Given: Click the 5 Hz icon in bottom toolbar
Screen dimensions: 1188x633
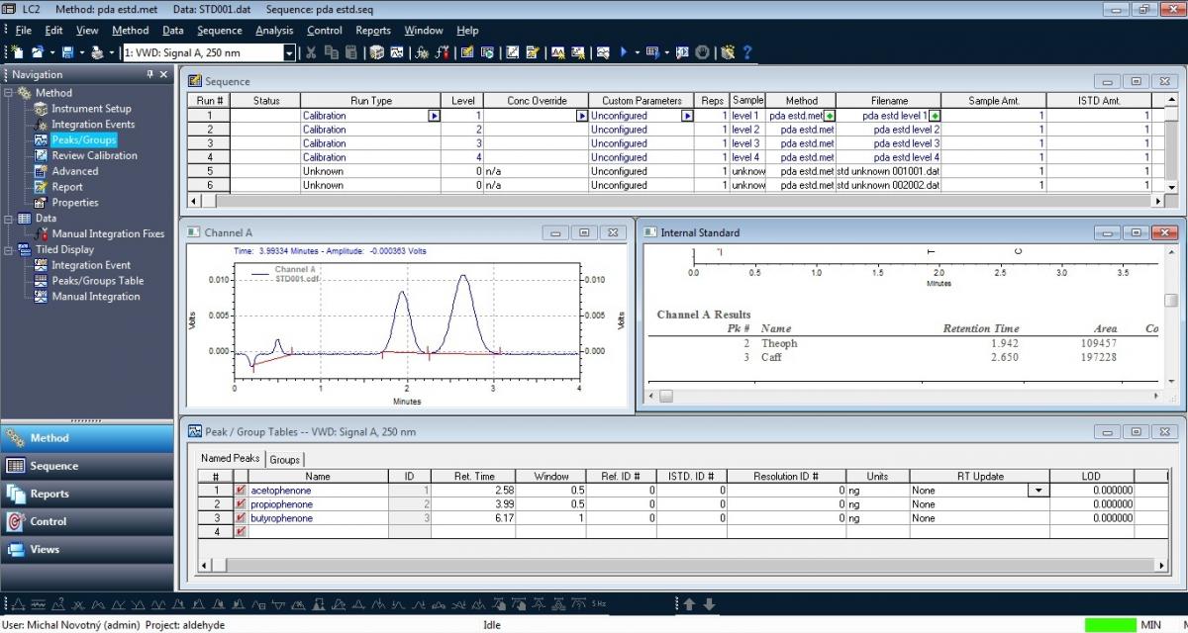Looking at the screenshot, I should 599,603.
